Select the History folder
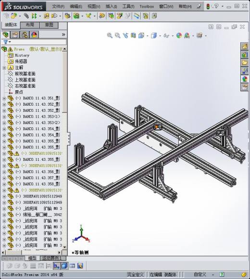Viewport: 250px width, 279px height. tap(22, 55)
